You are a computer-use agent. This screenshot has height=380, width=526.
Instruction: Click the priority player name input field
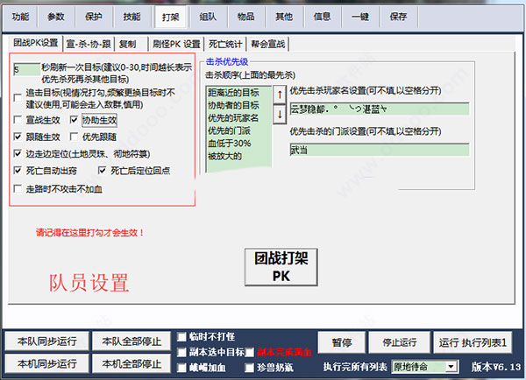[380, 109]
